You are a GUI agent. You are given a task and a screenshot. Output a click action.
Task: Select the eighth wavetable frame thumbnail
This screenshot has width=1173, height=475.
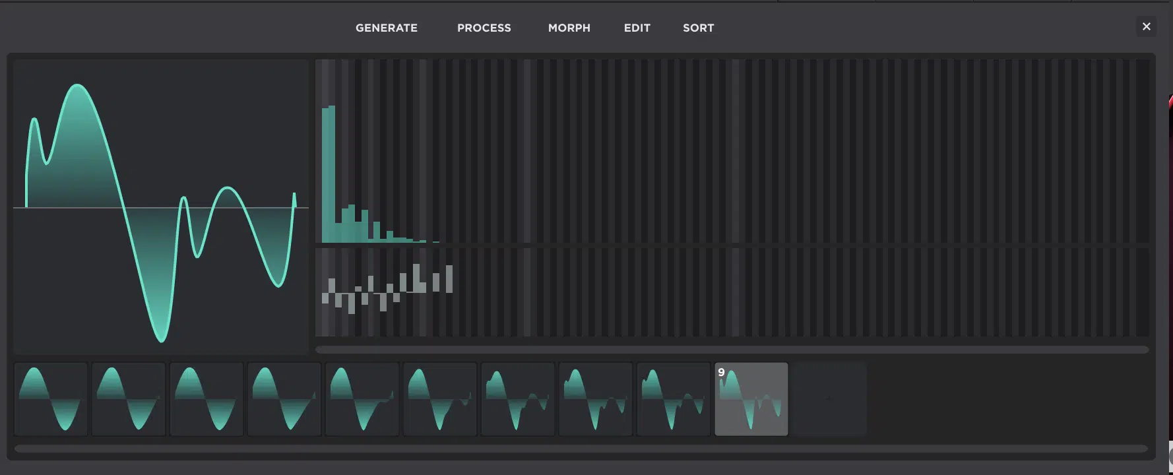point(596,399)
